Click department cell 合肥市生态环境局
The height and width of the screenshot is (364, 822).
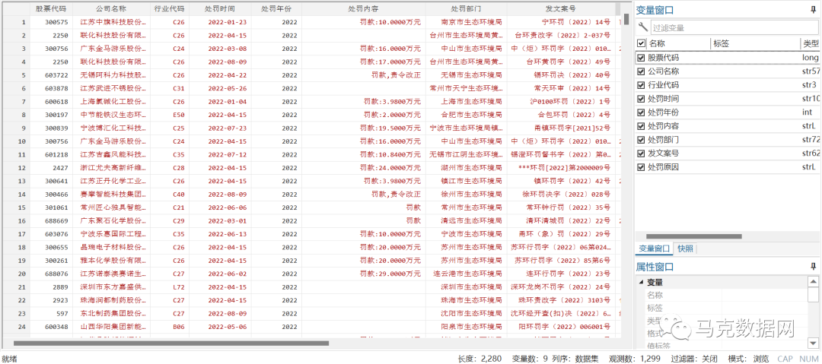(x=466, y=115)
